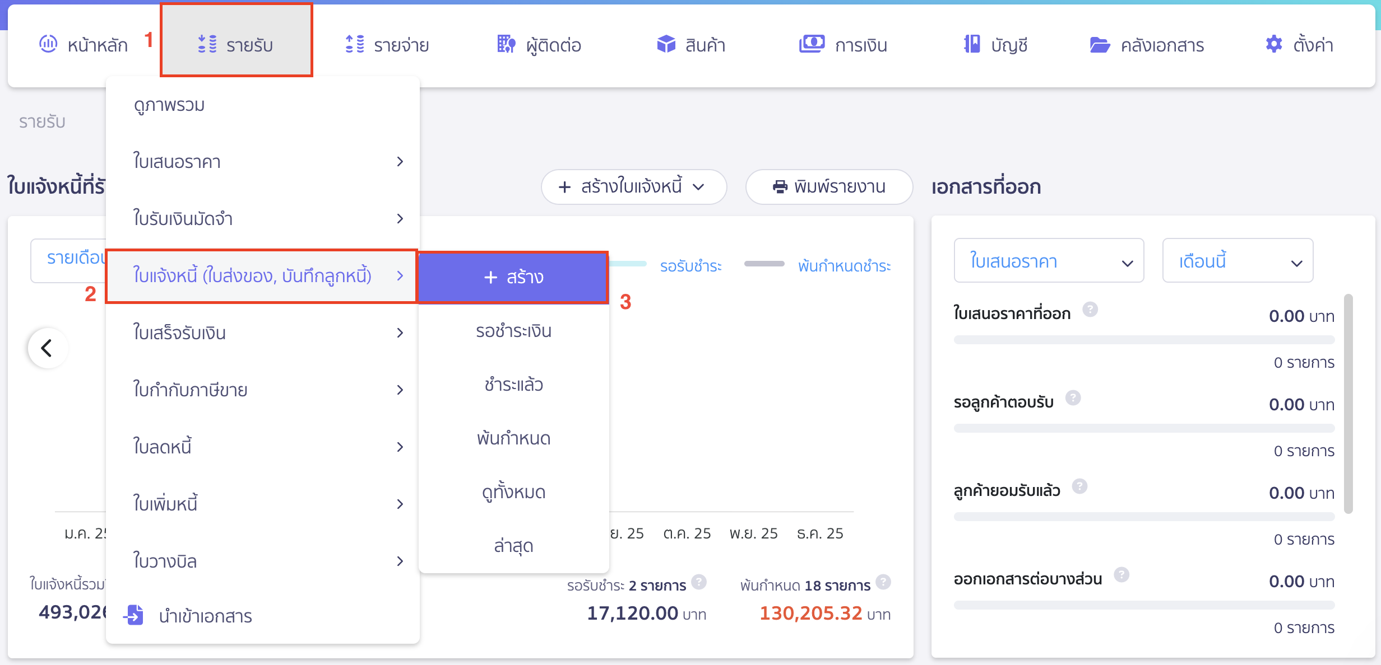Click the การเงิน money icon

pyautogui.click(x=812, y=44)
